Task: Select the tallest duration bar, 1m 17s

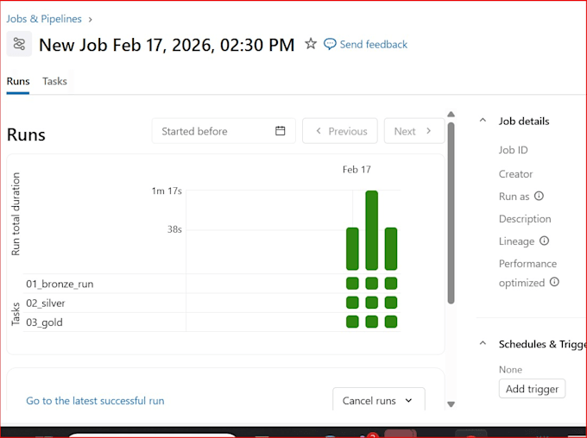Action: point(371,230)
